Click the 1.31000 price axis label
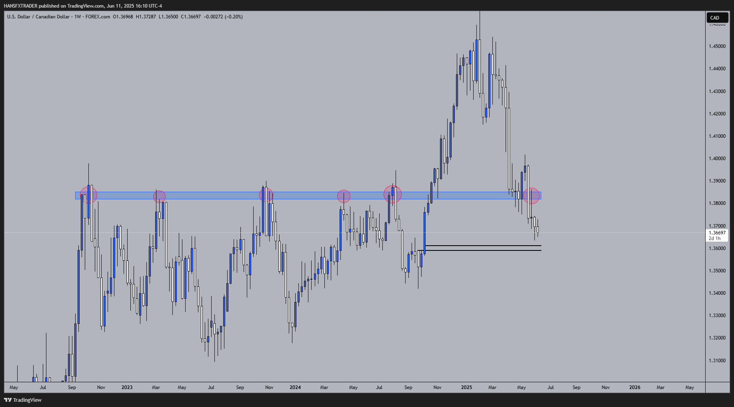 (717, 361)
